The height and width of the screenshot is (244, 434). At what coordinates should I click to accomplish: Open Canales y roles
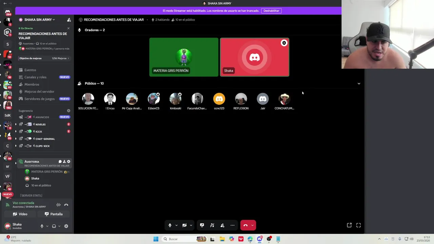pyautogui.click(x=44, y=77)
